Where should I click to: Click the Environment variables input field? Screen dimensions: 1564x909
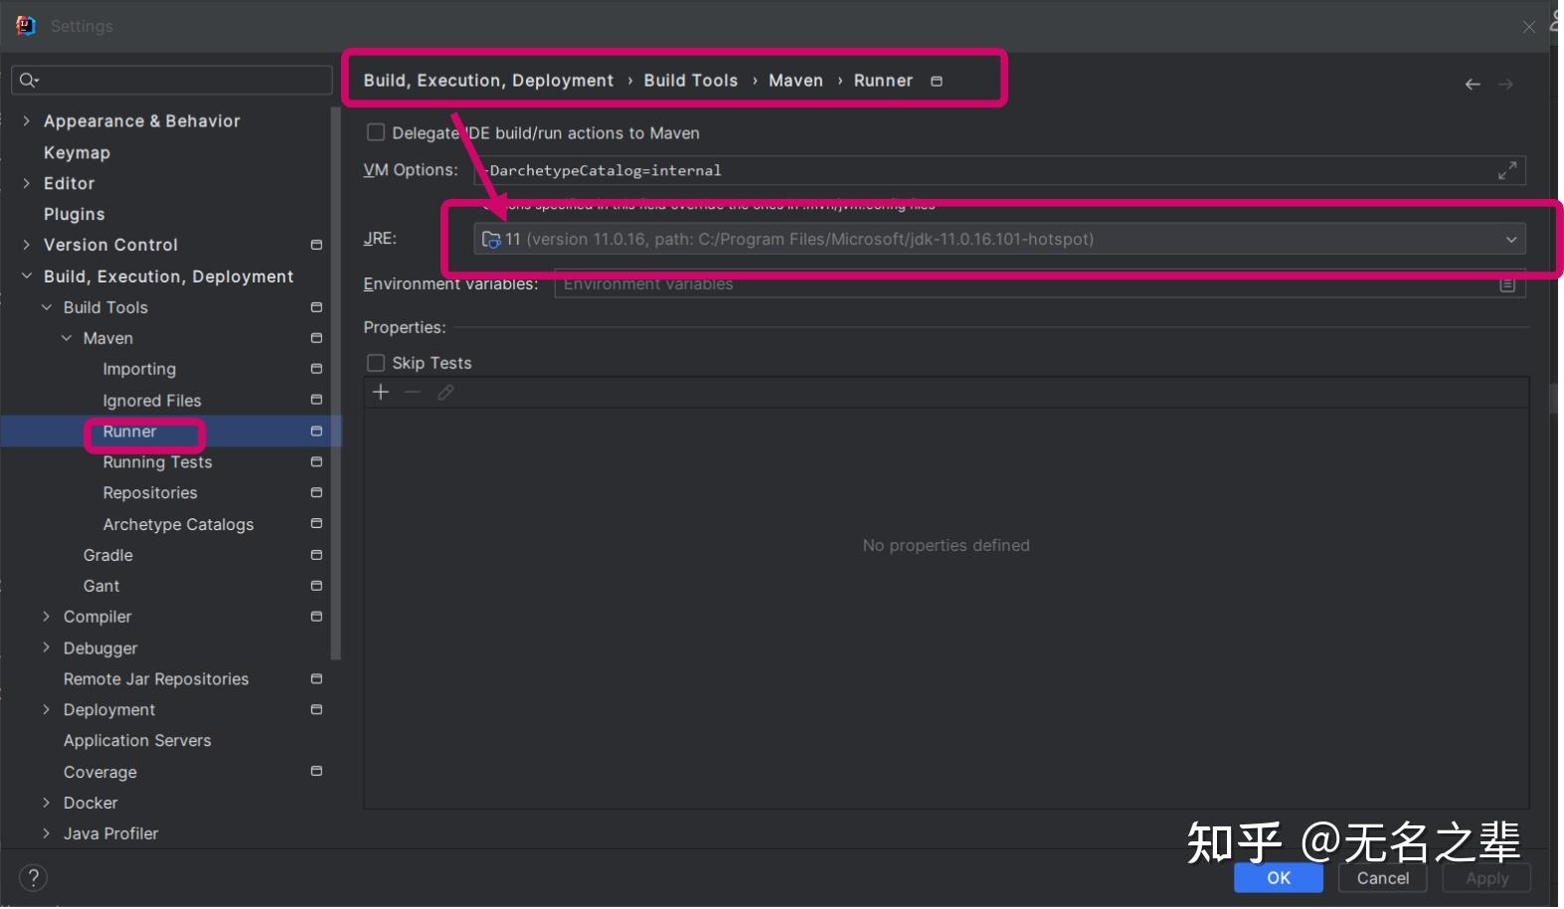click(x=1039, y=285)
